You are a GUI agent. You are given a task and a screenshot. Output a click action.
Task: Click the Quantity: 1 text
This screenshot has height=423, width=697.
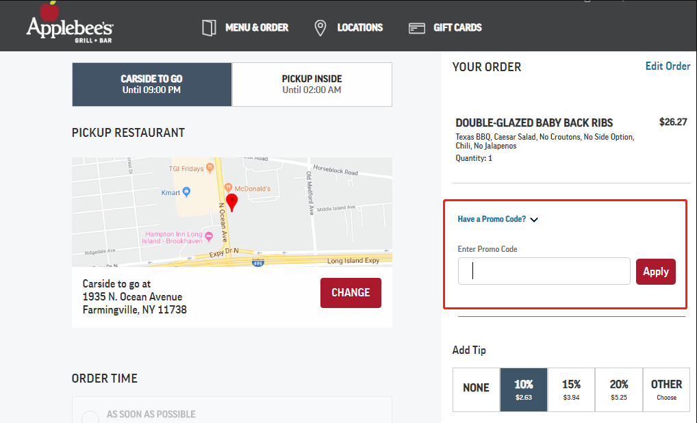coord(474,158)
